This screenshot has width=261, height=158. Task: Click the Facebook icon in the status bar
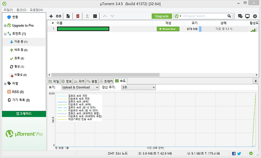234,154
